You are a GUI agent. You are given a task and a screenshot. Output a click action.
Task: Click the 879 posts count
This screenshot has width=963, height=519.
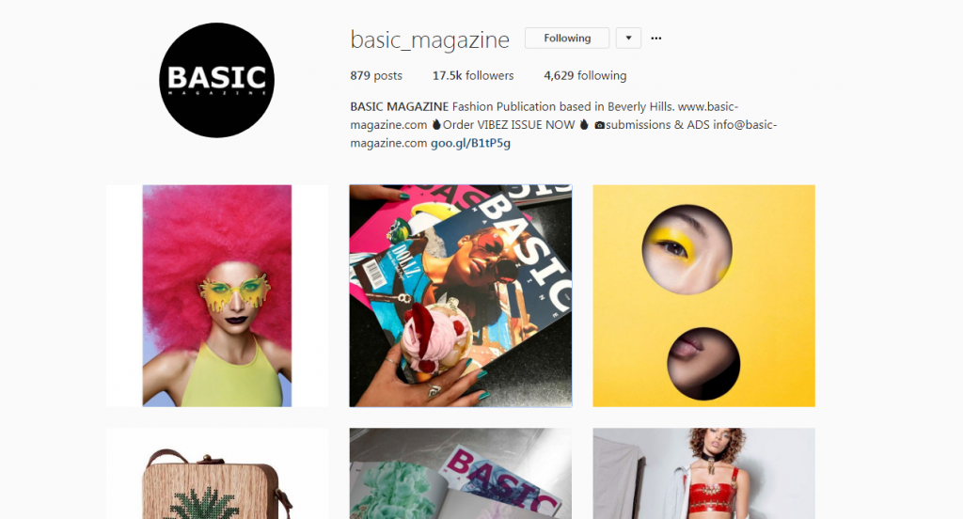click(376, 75)
